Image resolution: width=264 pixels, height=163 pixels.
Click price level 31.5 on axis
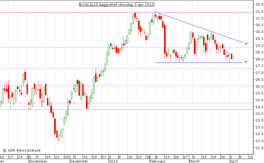coord(259,11)
